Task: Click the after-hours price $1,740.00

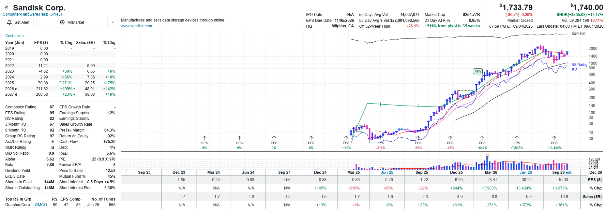Action: point(586,7)
